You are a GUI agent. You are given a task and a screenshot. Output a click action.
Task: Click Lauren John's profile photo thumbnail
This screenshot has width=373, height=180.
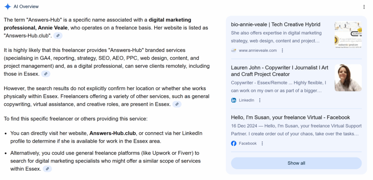coord(348,78)
